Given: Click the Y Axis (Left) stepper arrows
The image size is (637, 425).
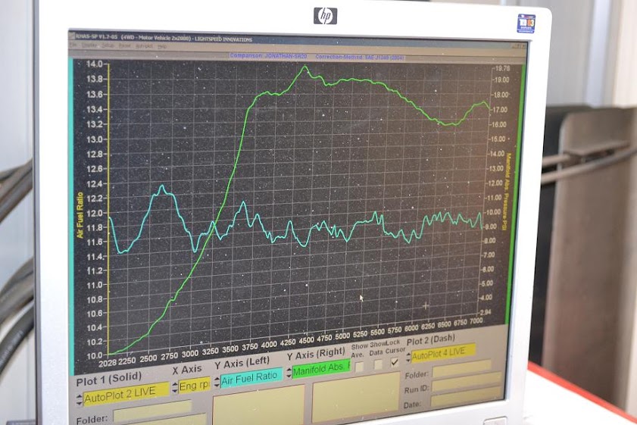Looking at the screenshot, I should point(217,381).
